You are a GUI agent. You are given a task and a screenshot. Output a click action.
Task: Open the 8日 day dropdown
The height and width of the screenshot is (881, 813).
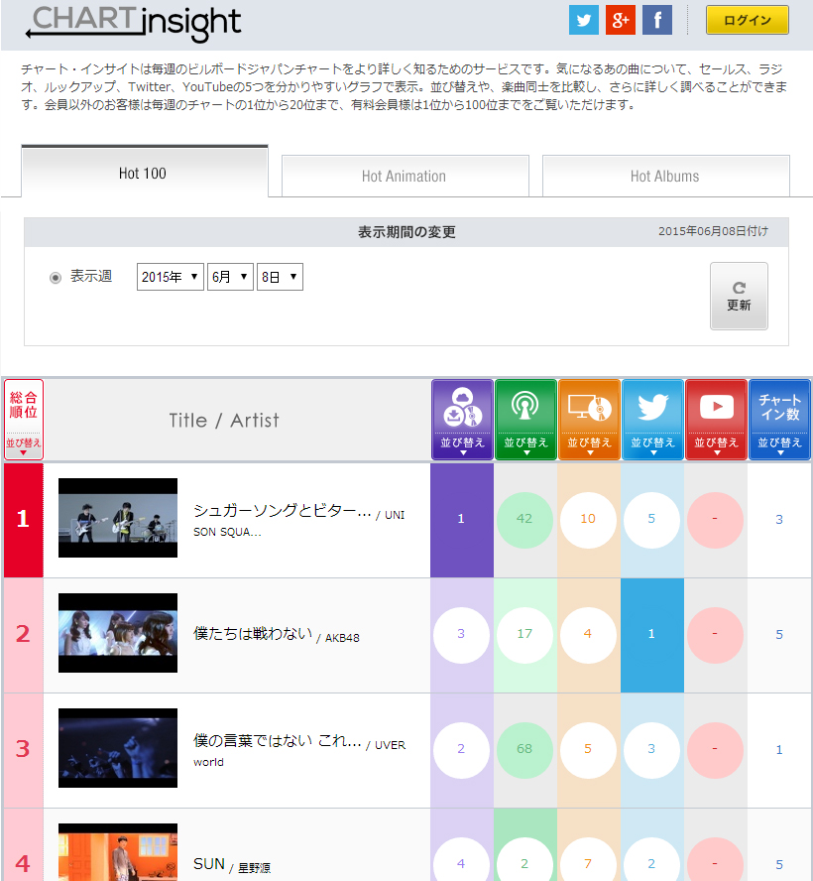280,277
